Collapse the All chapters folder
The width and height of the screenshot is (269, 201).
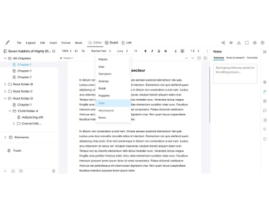[5, 58]
